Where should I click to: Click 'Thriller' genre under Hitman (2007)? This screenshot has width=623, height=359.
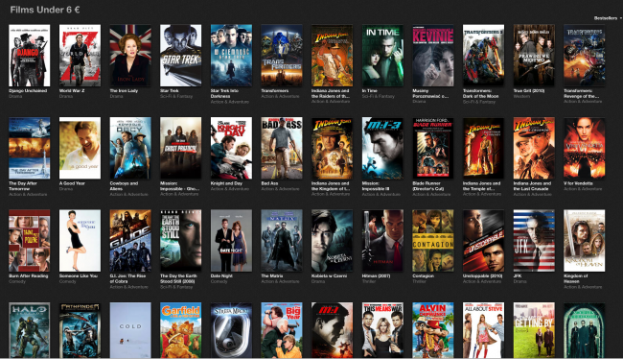click(x=369, y=281)
